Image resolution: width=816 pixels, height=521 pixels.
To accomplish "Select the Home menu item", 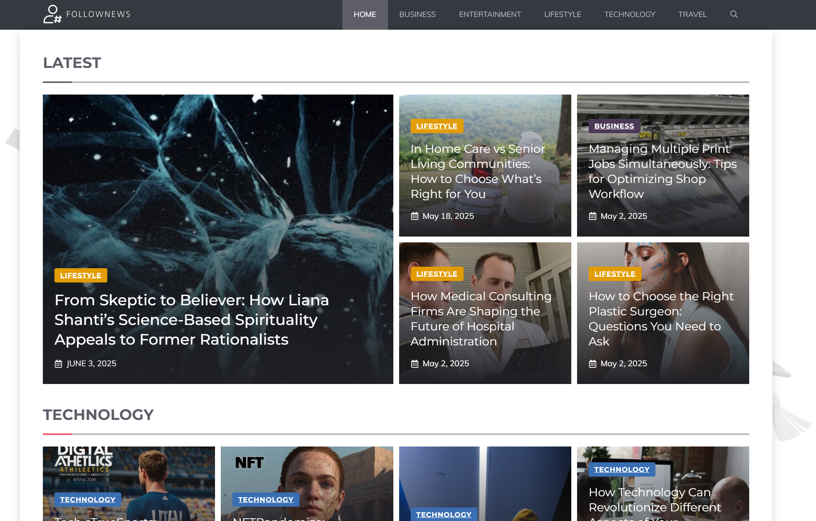I will point(364,14).
